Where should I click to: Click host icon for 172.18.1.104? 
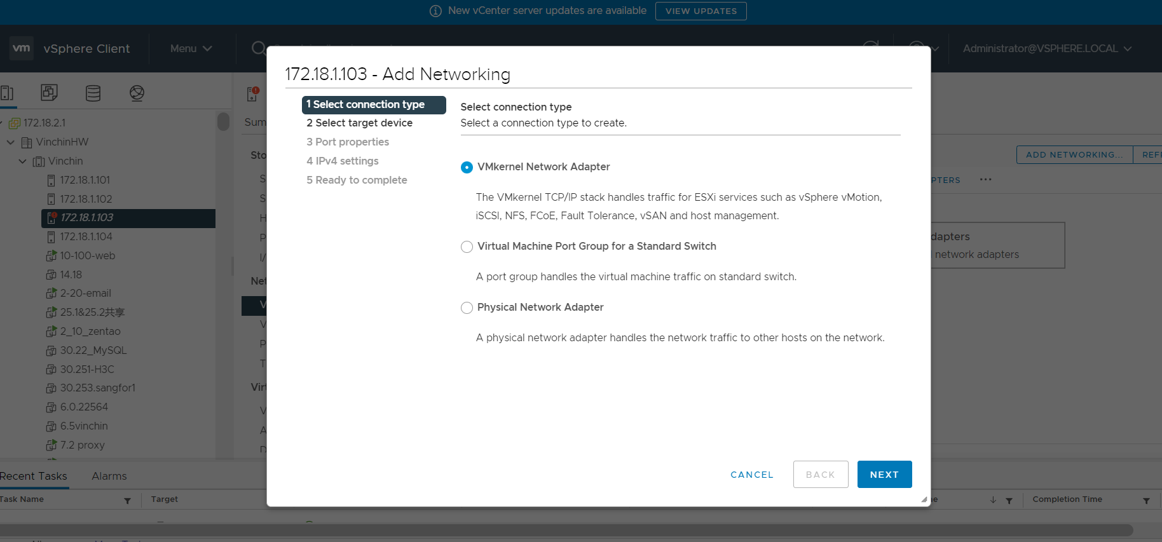pyautogui.click(x=51, y=237)
